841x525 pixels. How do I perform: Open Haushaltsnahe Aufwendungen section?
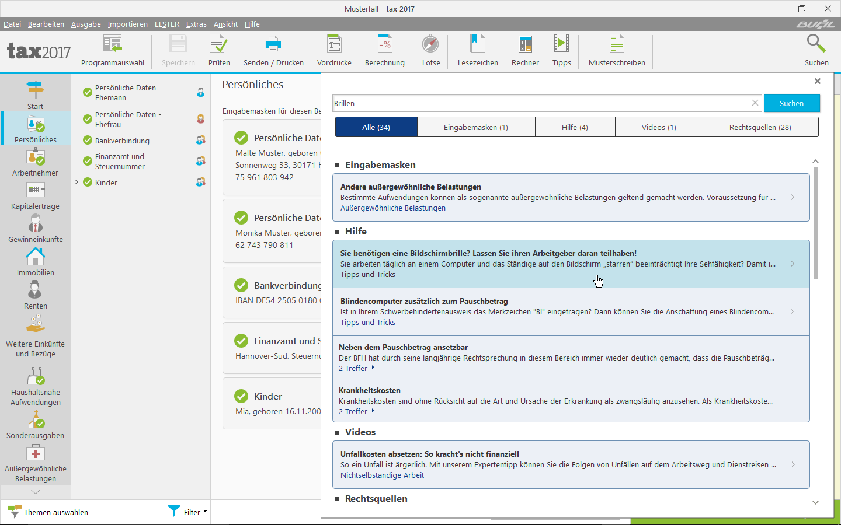(x=35, y=385)
